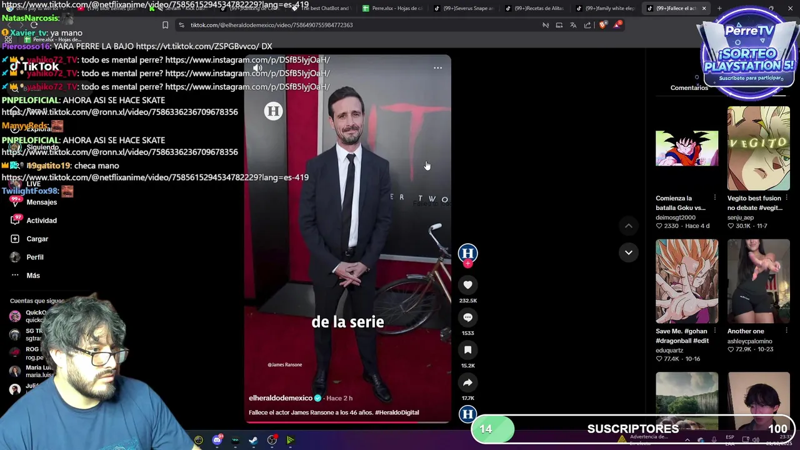Open the ashleycpalomino author link
800x450 pixels.
click(749, 341)
